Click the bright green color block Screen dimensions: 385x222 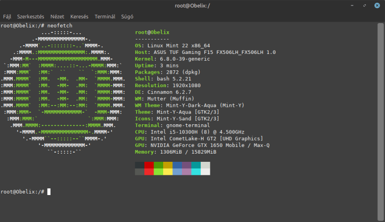pyautogui.click(x=158, y=171)
